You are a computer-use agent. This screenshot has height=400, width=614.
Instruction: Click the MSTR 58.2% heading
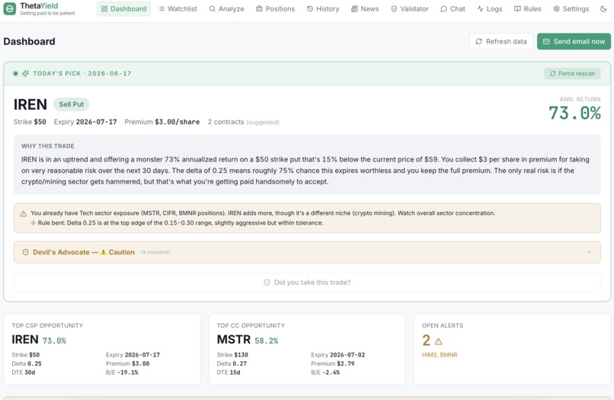click(248, 340)
